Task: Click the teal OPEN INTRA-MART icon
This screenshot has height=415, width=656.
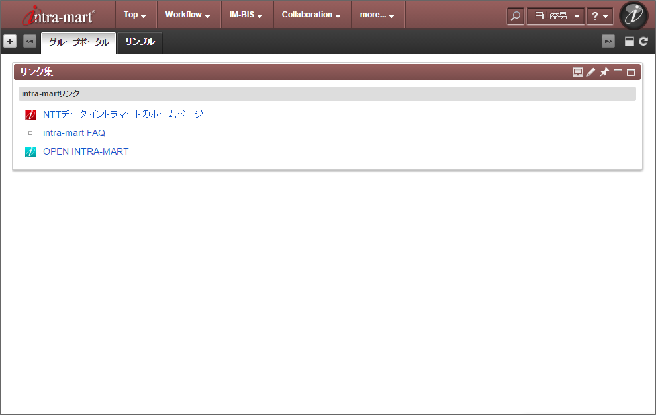Action: (x=30, y=151)
